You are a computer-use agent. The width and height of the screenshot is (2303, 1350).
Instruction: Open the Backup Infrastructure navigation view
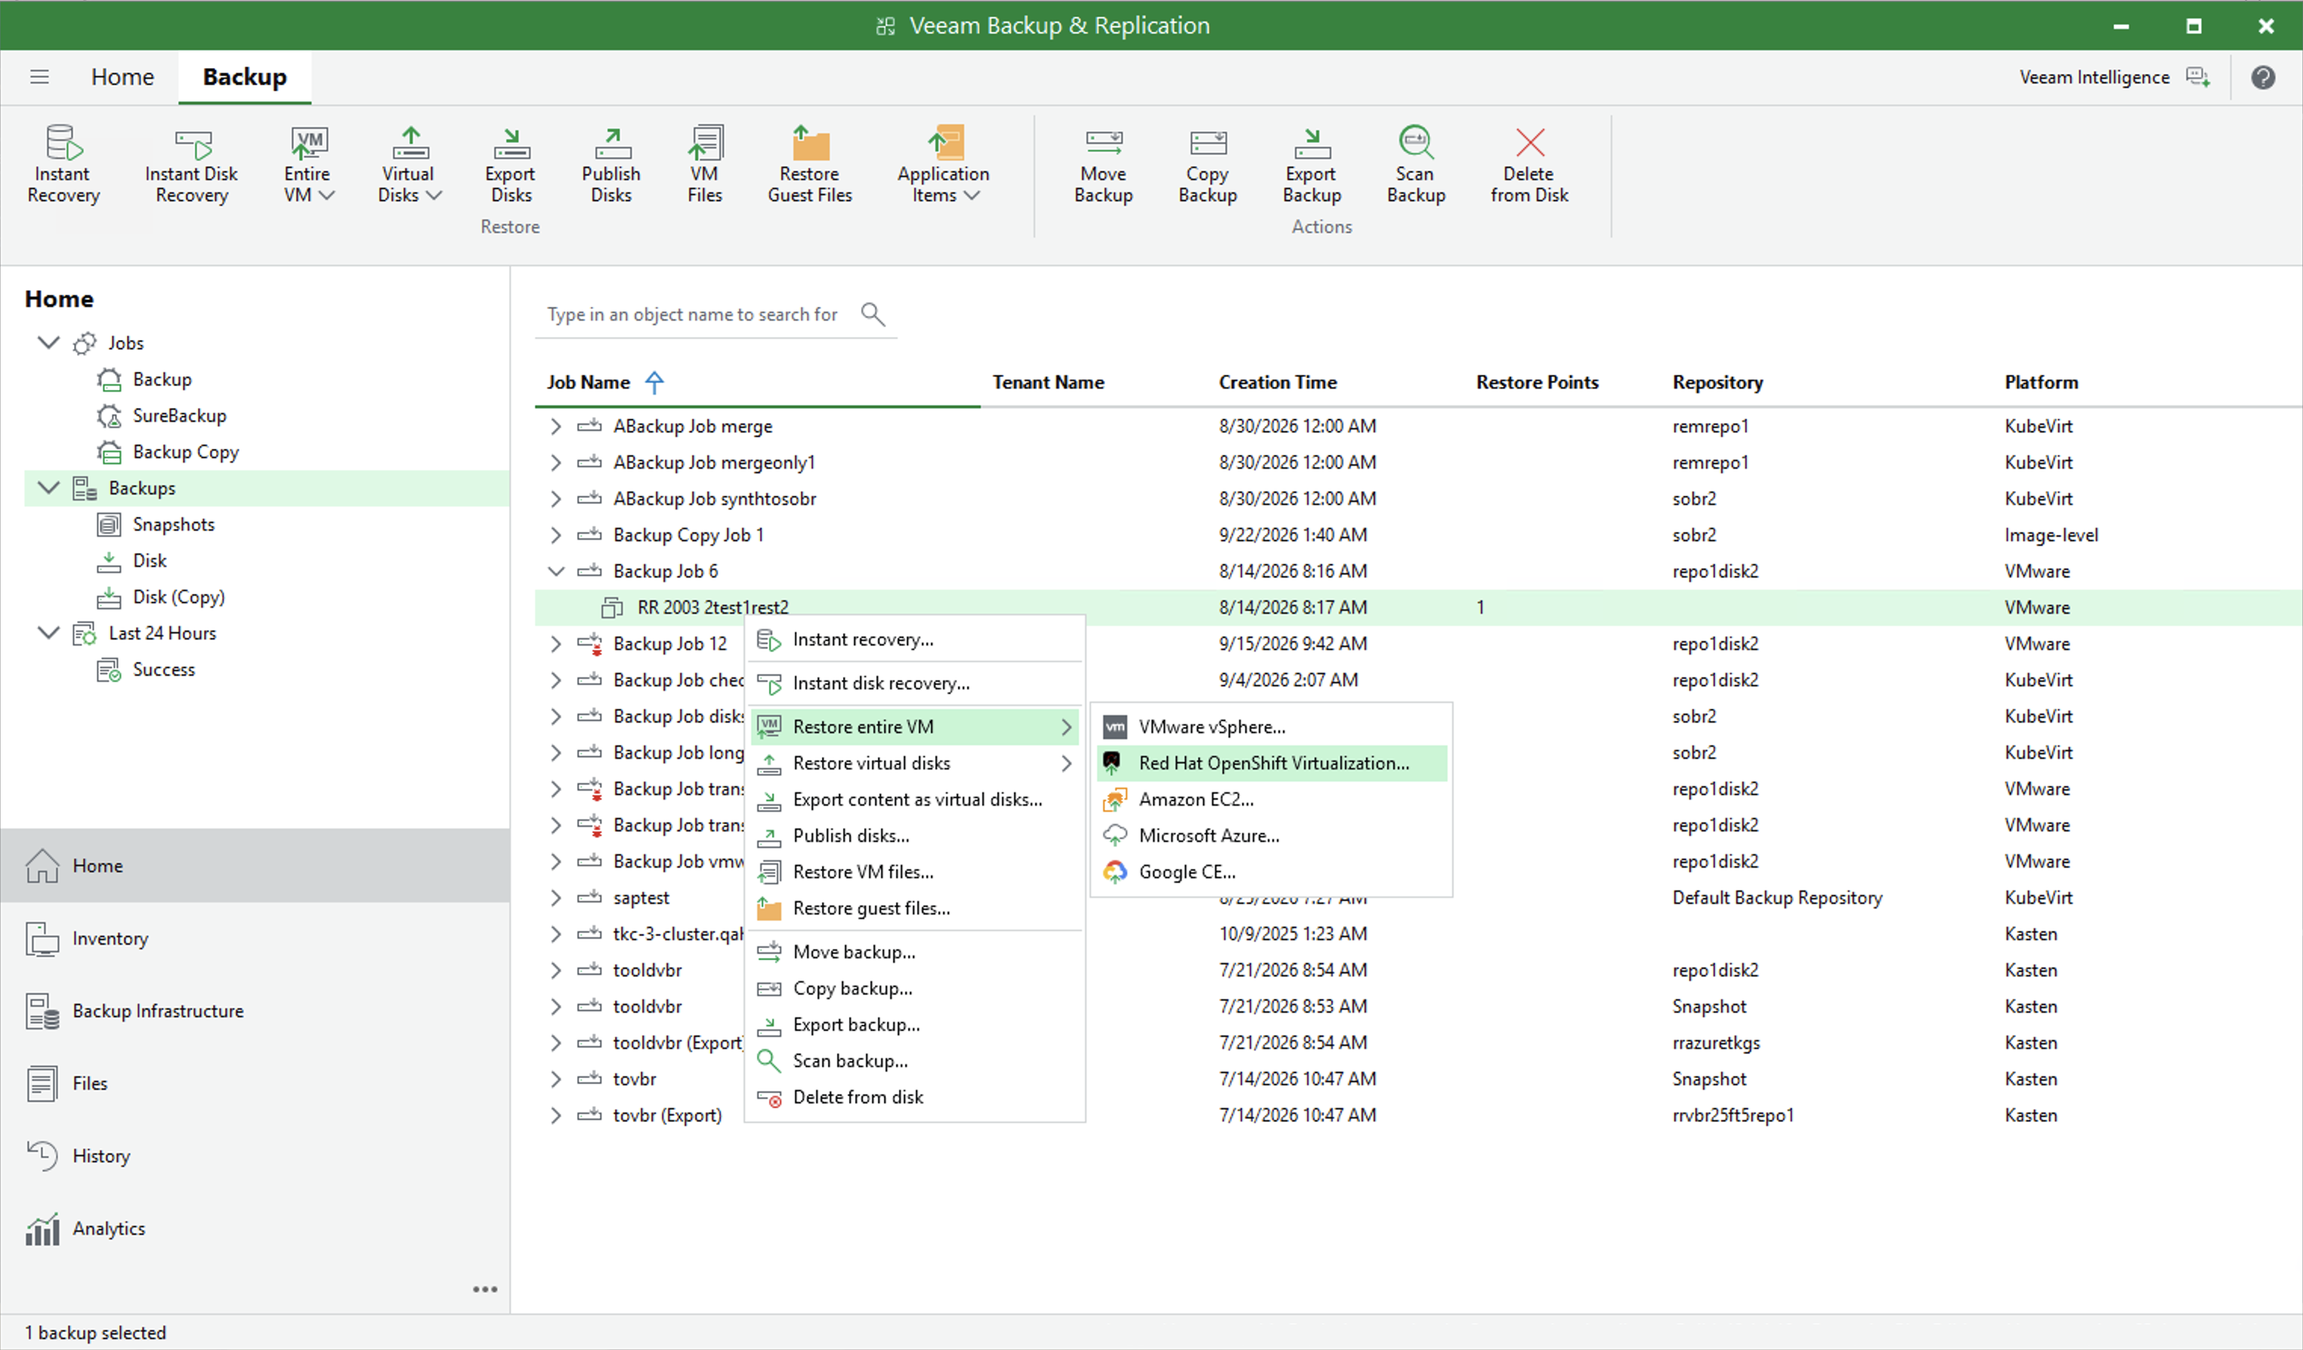(x=255, y=1011)
